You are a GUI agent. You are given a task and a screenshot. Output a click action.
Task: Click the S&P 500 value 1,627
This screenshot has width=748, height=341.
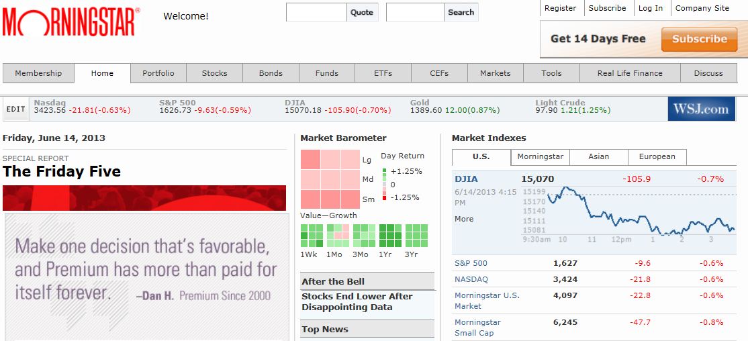[565, 263]
